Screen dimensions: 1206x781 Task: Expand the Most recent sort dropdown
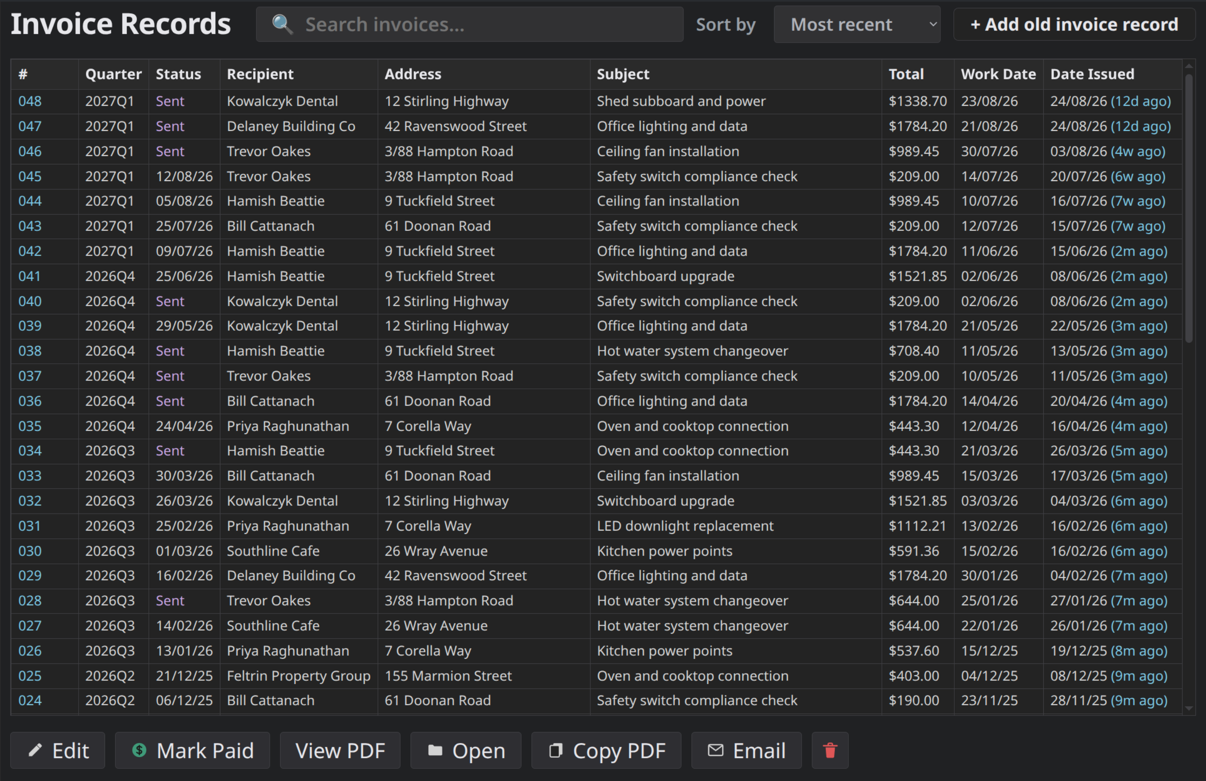857,24
